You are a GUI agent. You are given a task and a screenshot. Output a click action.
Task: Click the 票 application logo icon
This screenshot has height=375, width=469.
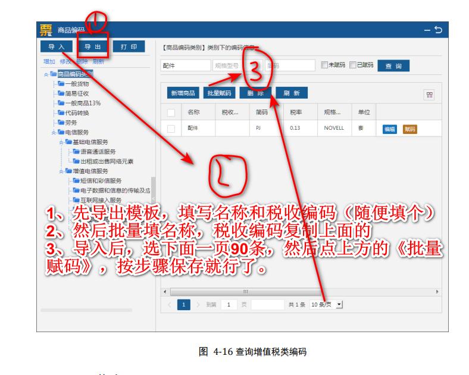pos(46,30)
